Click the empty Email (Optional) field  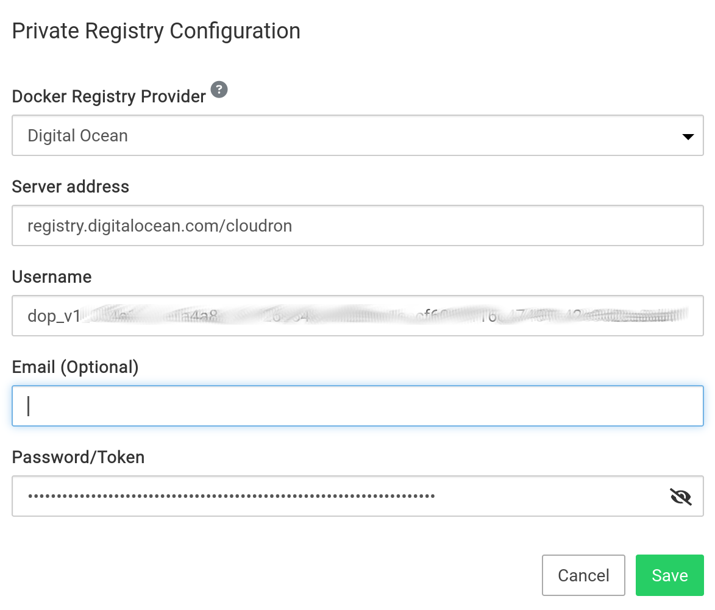point(357,406)
